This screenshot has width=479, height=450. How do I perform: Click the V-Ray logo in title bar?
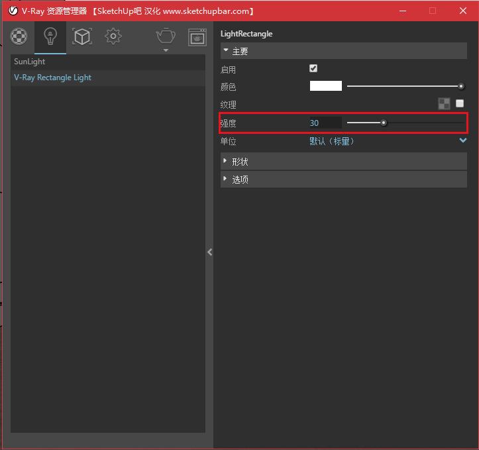pos(13,11)
